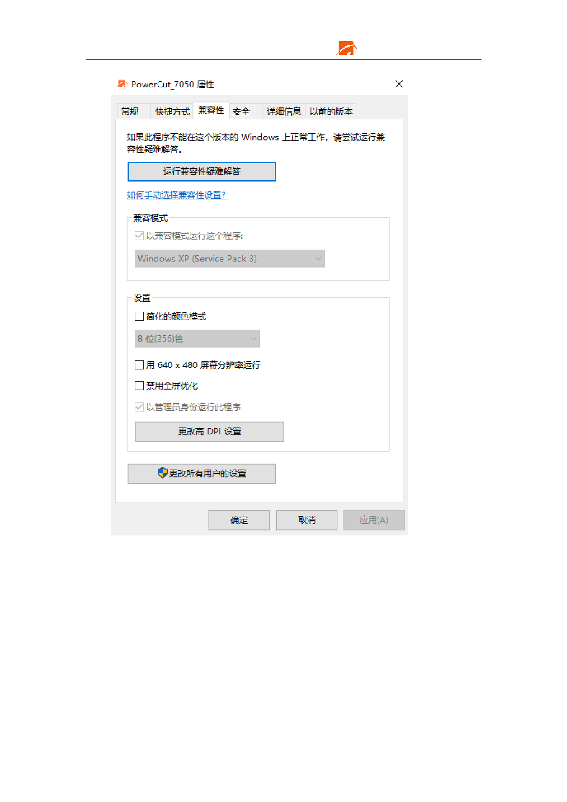Toggle 以兼容模式运行这个程序 checkbox

(139, 235)
